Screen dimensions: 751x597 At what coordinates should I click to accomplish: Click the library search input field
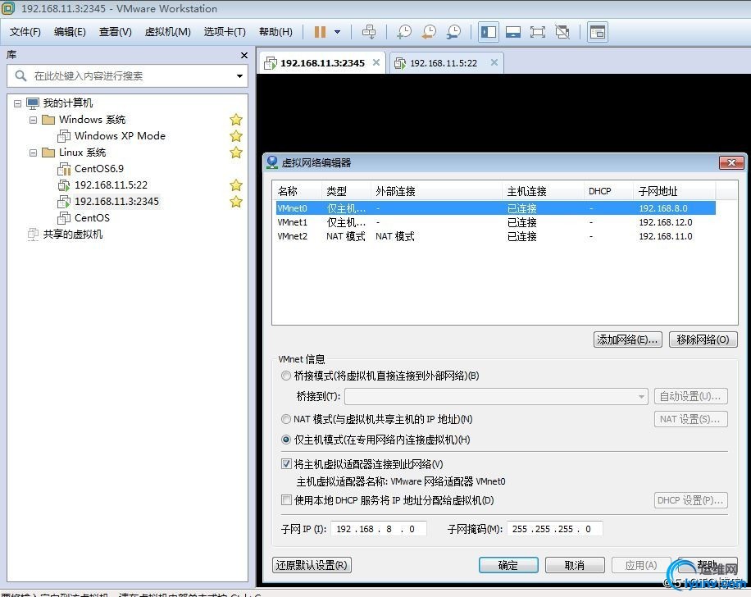127,75
